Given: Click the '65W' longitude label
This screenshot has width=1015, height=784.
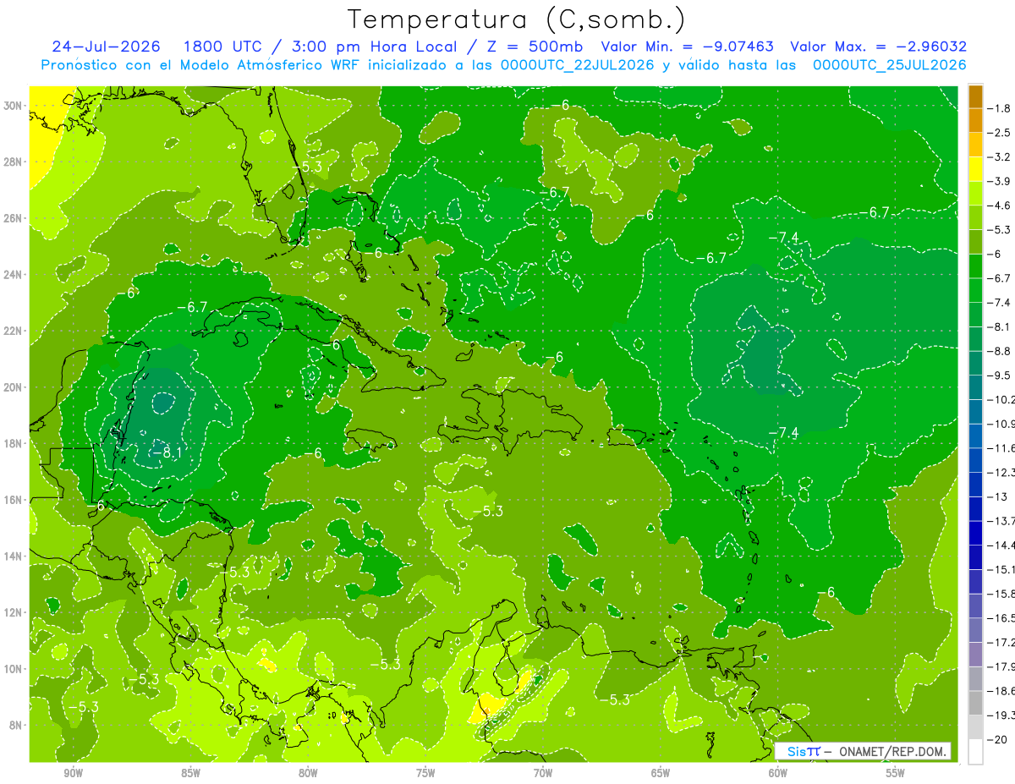Looking at the screenshot, I should coord(661,773).
